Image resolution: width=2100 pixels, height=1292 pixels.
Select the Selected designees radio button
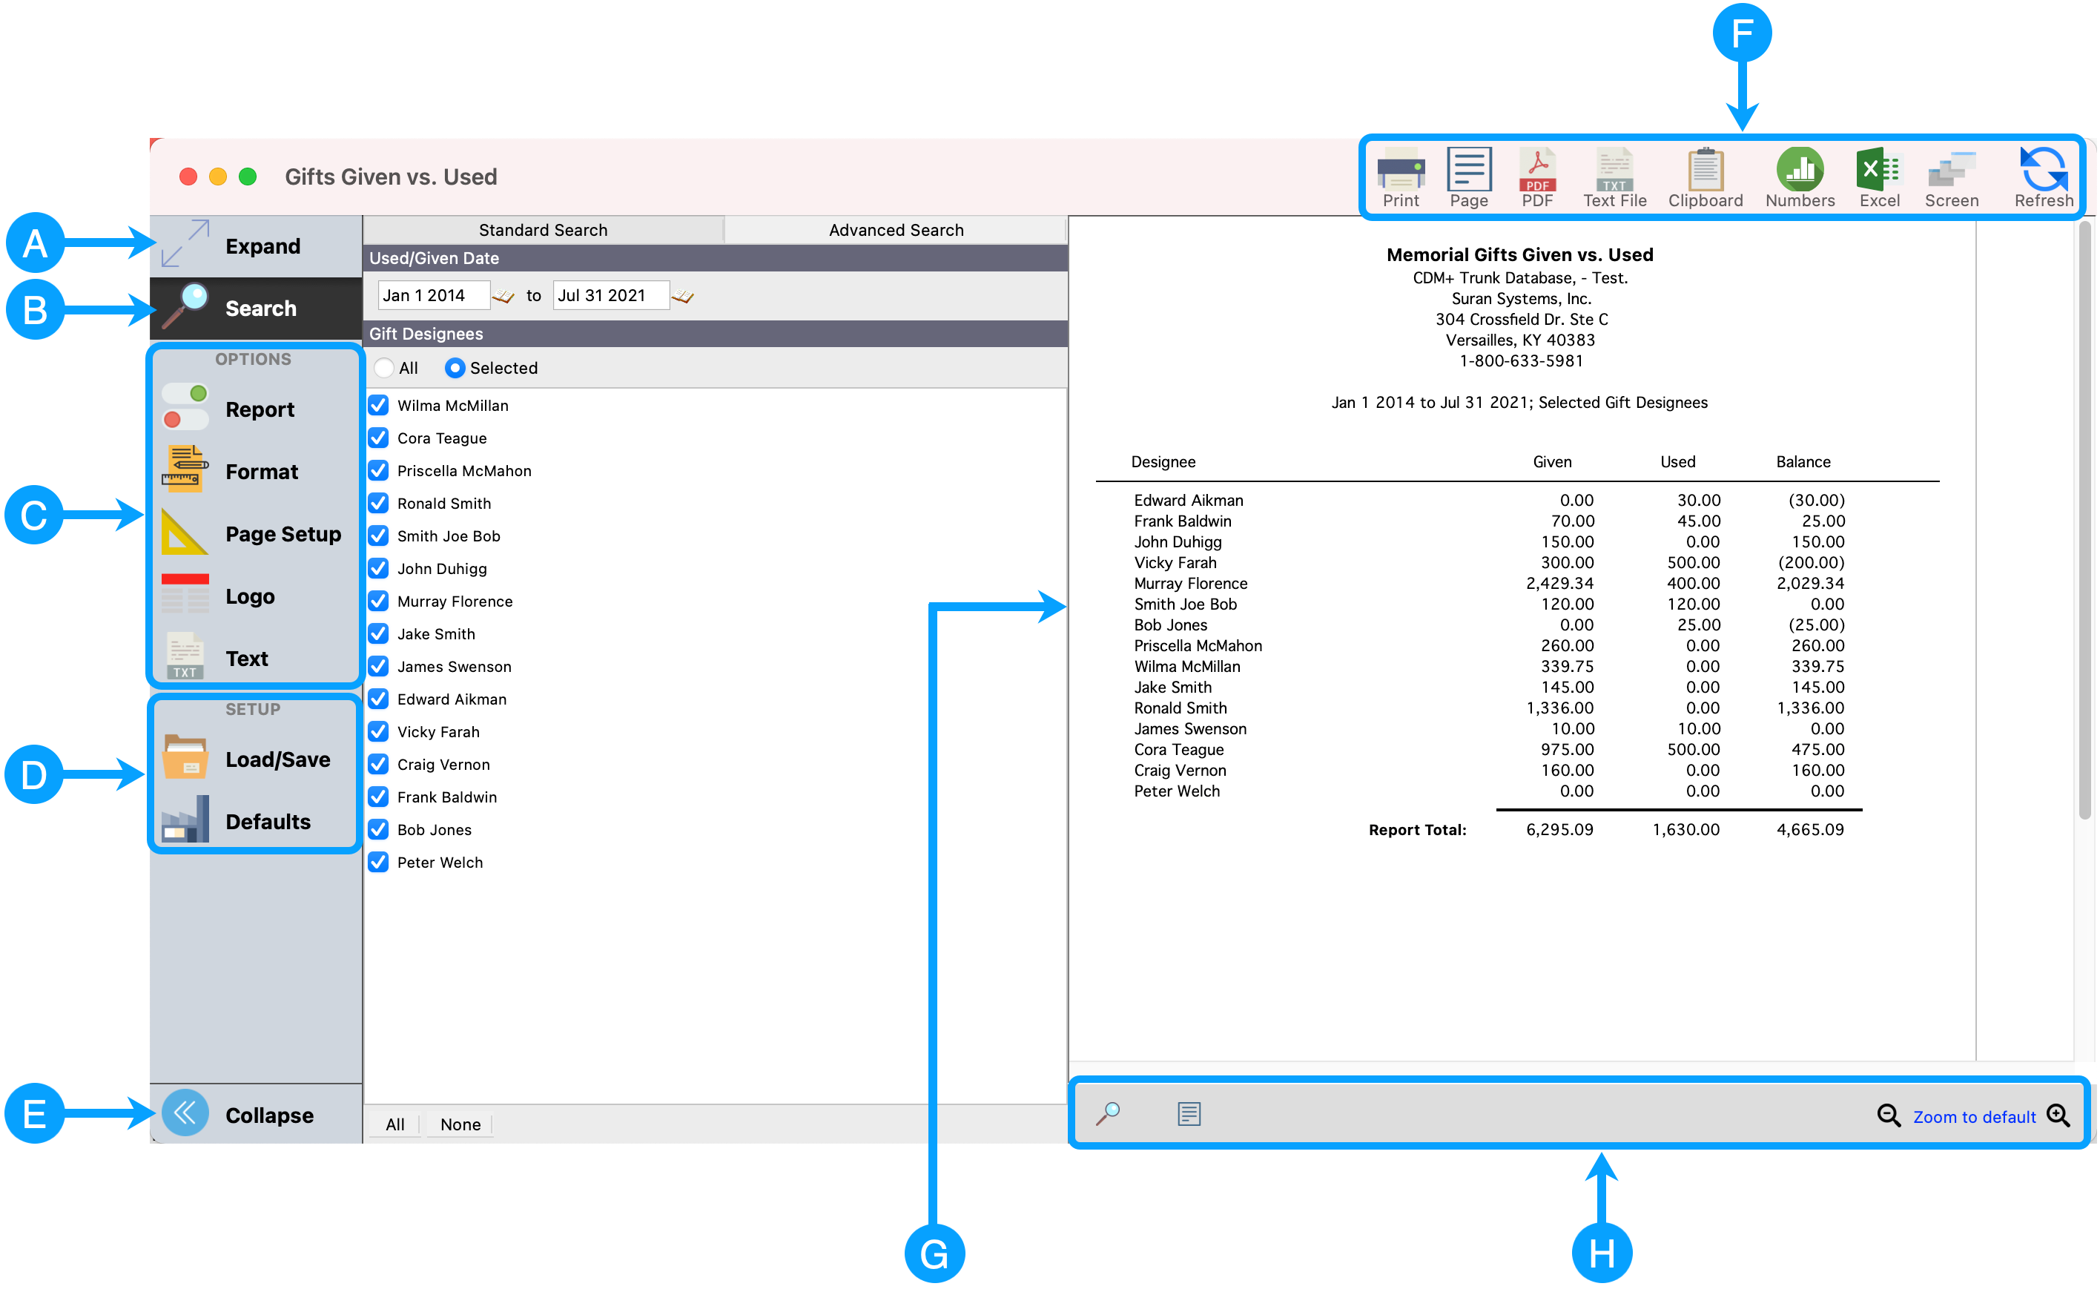point(455,369)
